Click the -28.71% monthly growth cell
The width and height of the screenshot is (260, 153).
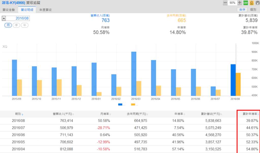[x=103, y=128]
